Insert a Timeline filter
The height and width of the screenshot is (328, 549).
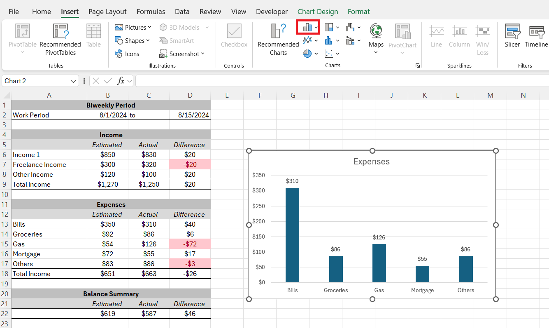pyautogui.click(x=536, y=36)
